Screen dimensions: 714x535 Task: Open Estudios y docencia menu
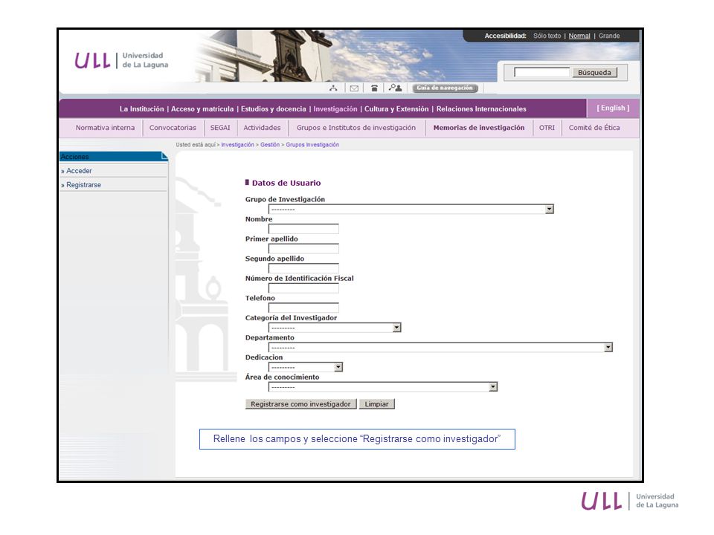coord(273,109)
